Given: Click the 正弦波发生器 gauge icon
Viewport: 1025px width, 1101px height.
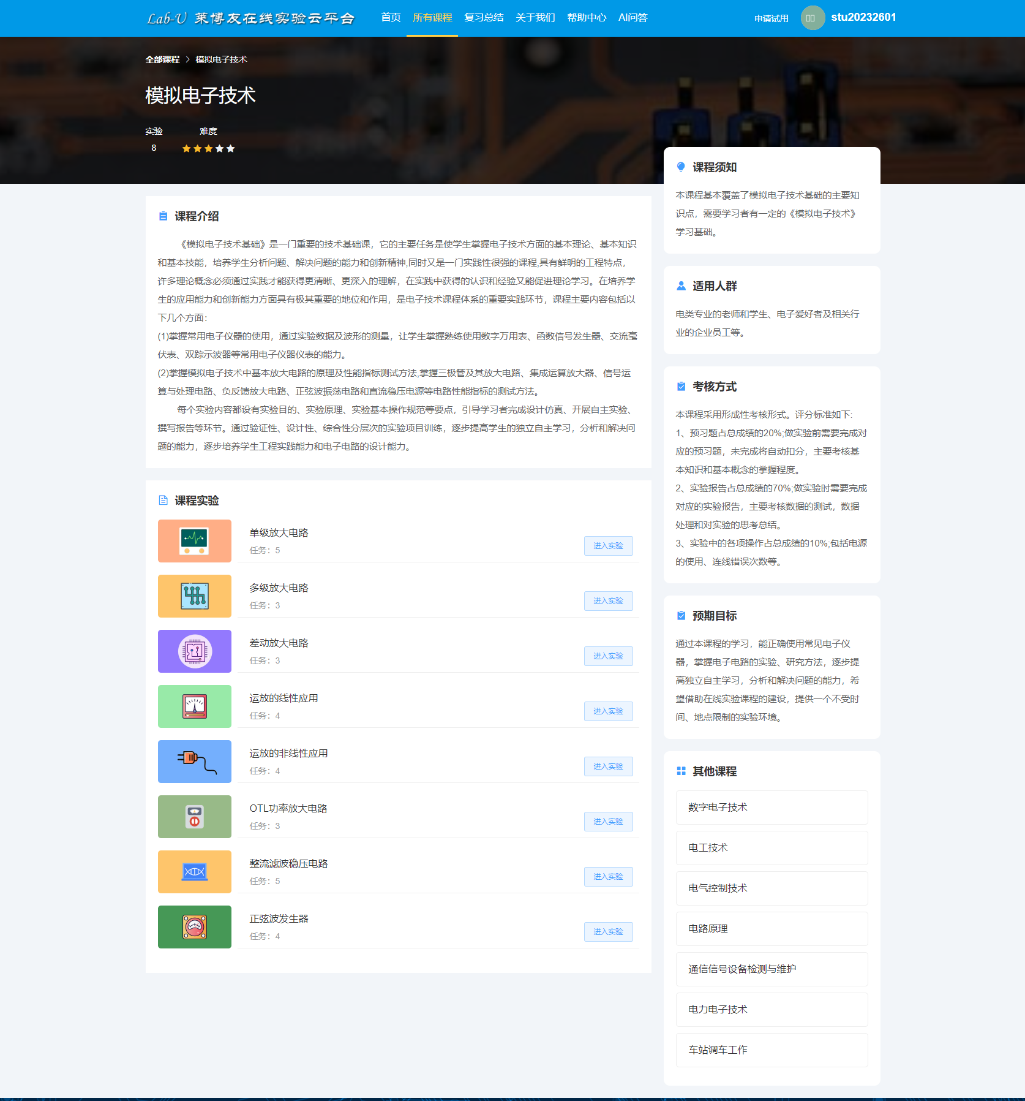Looking at the screenshot, I should pos(194,927).
